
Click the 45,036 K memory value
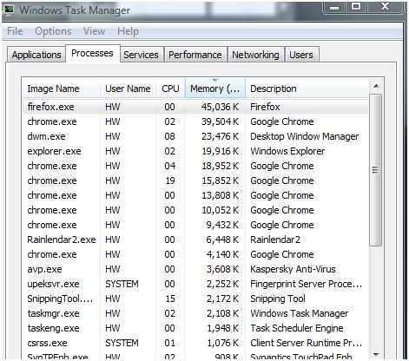[220, 107]
